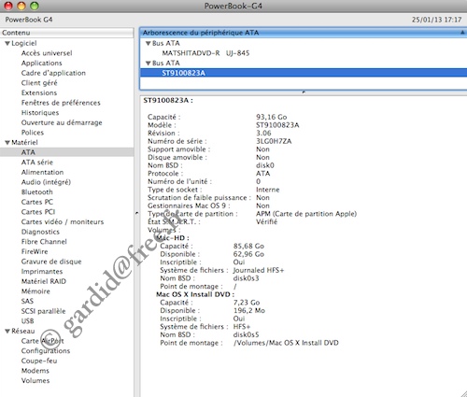Open Volumes under Réseau
The height and width of the screenshot is (397, 467).
point(35,381)
